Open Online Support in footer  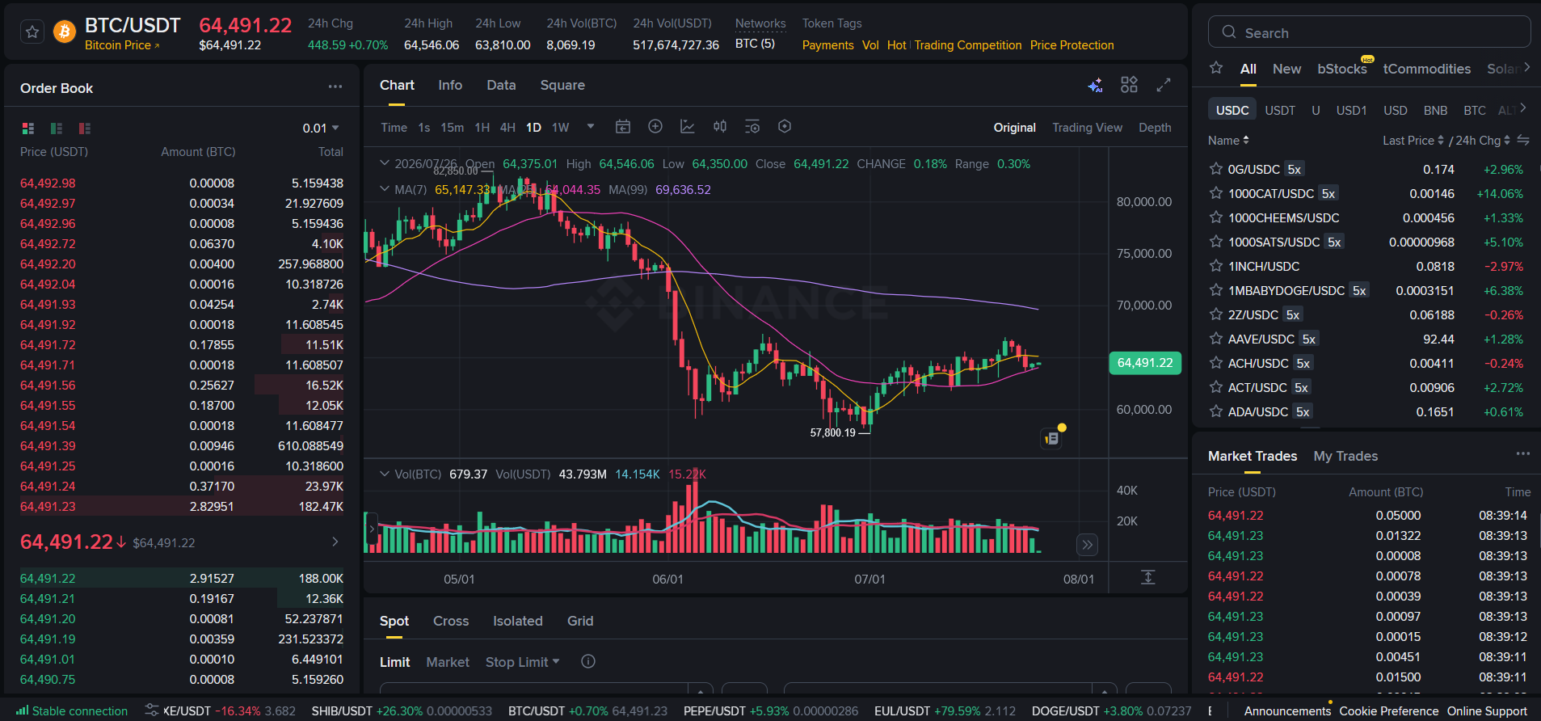click(x=1487, y=711)
